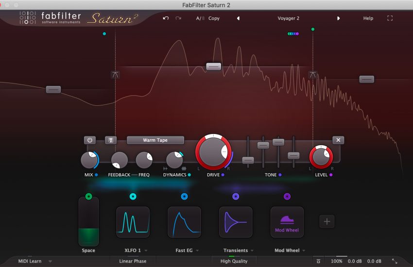This screenshot has height=267, width=413.
Task: Click the Transients source drag handle
Action: 236,196
